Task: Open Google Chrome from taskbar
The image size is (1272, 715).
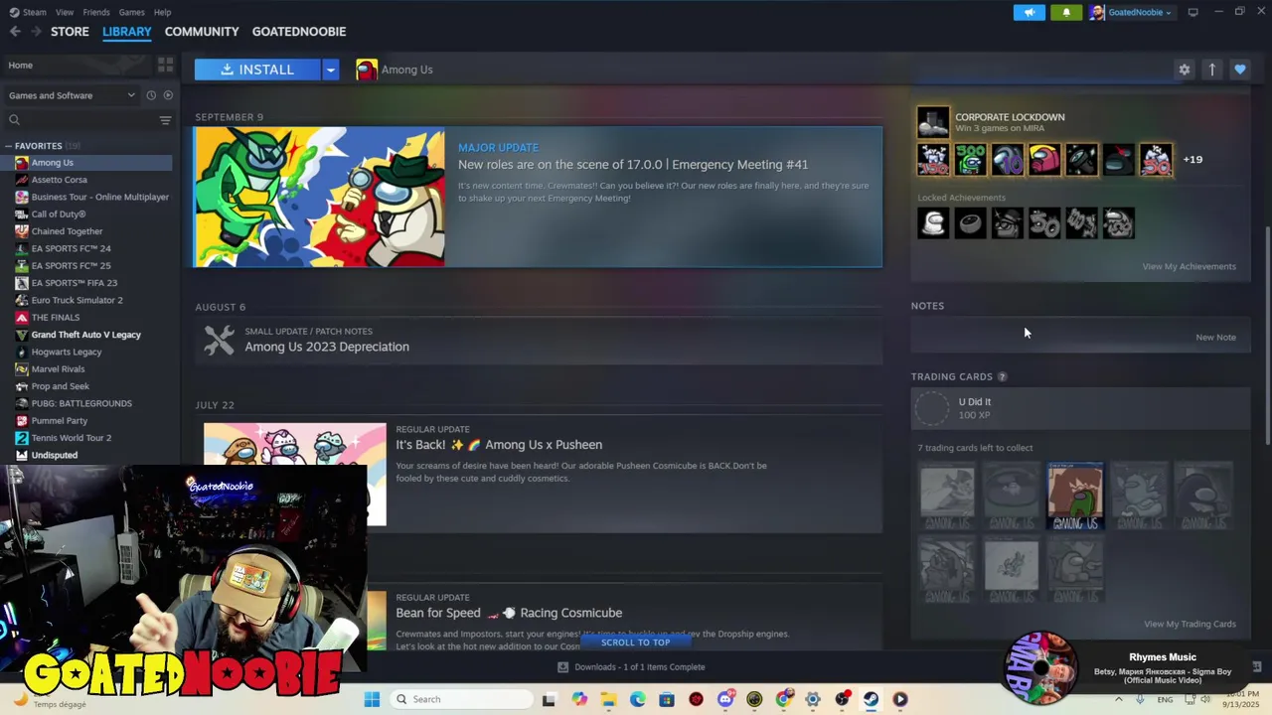Action: [x=784, y=699]
